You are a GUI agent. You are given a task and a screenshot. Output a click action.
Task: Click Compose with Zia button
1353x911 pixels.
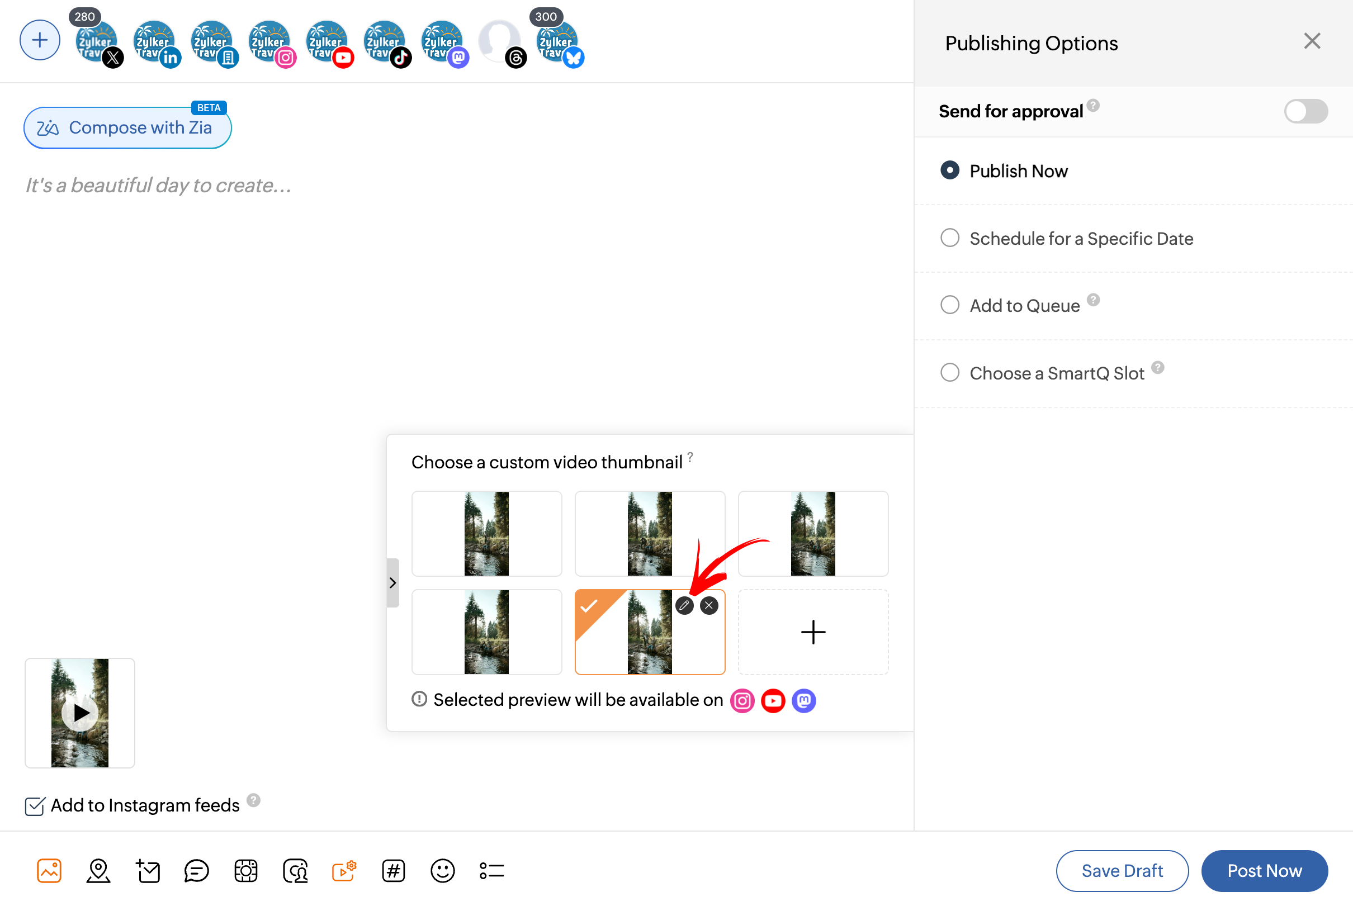click(x=127, y=128)
